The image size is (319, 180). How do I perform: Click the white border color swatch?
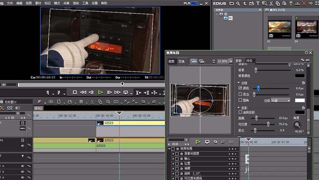(x=299, y=100)
